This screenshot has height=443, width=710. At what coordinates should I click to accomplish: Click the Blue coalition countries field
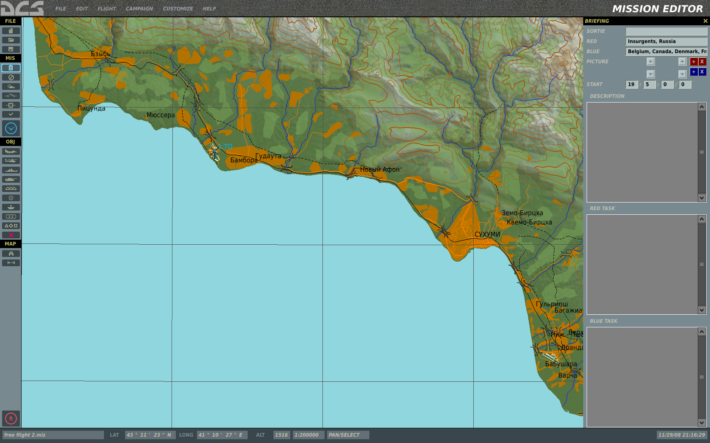pyautogui.click(x=666, y=51)
